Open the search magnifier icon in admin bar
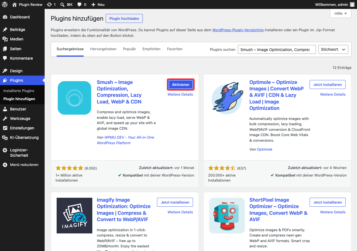Screen dimensions: 357x251 62,4
